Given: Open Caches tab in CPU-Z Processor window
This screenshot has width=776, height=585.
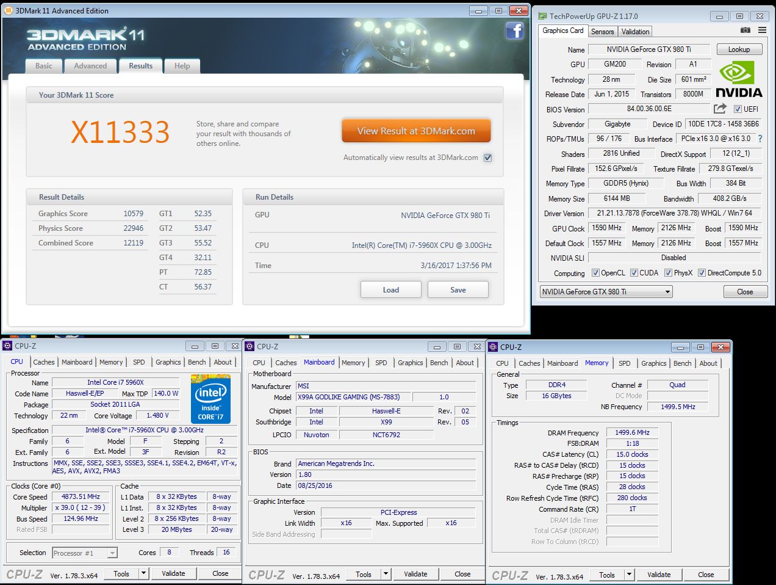Looking at the screenshot, I should [x=44, y=362].
